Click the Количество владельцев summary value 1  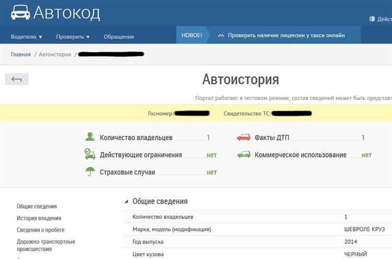208,138
